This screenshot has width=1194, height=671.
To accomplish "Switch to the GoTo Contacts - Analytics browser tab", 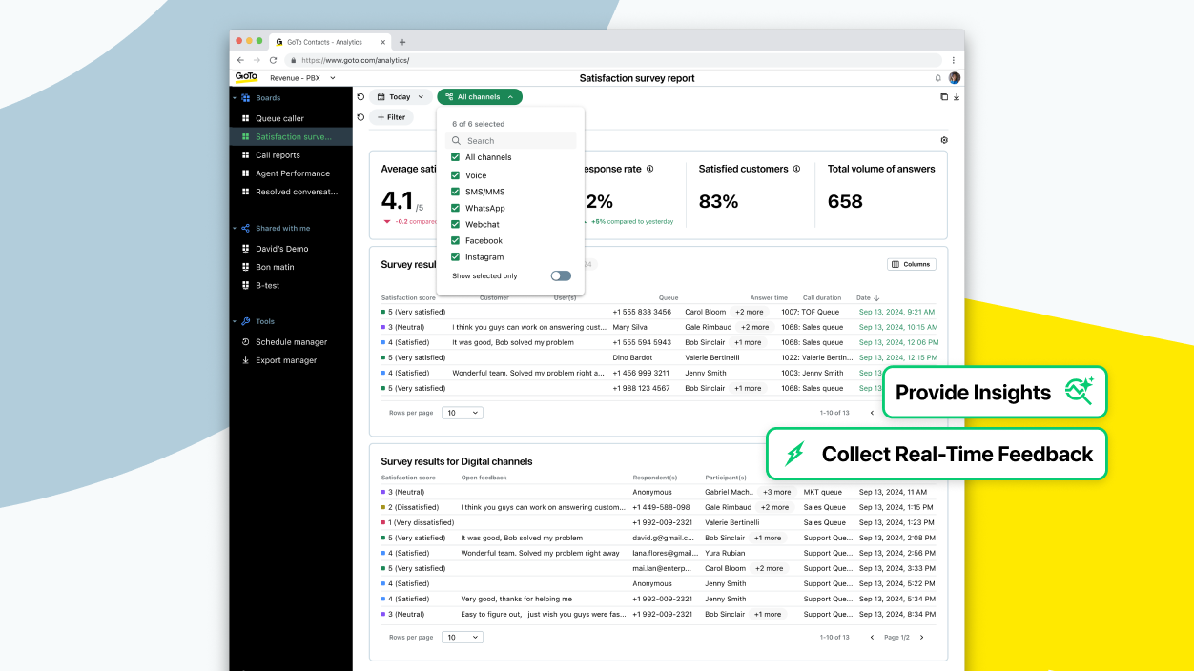I will (324, 41).
